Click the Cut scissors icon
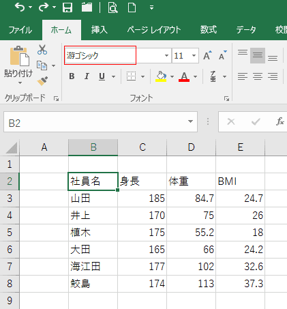Viewport: 287px width, 309px height. (42, 50)
